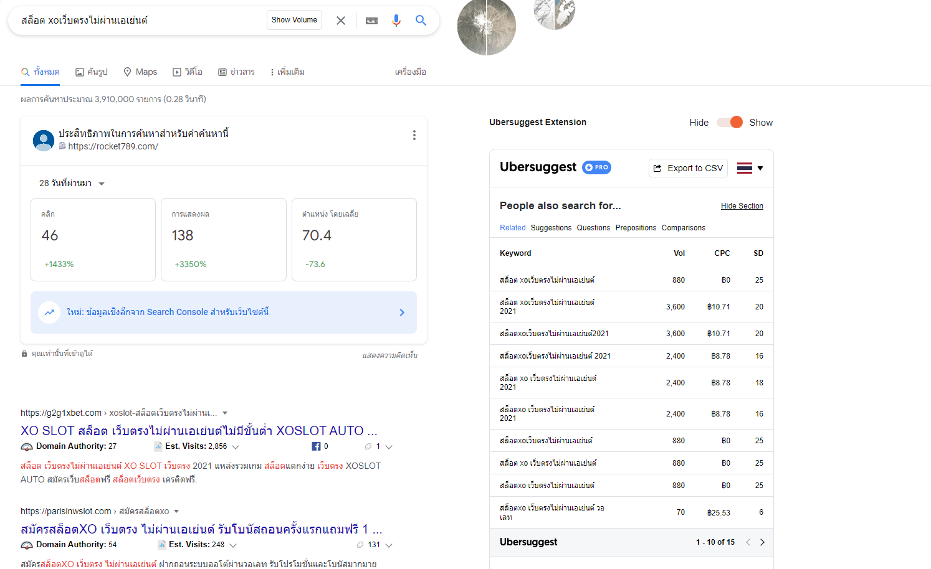Open the country selector dropdown arrow in Ubersuggest
This screenshot has height=569, width=931.
pyautogui.click(x=760, y=168)
